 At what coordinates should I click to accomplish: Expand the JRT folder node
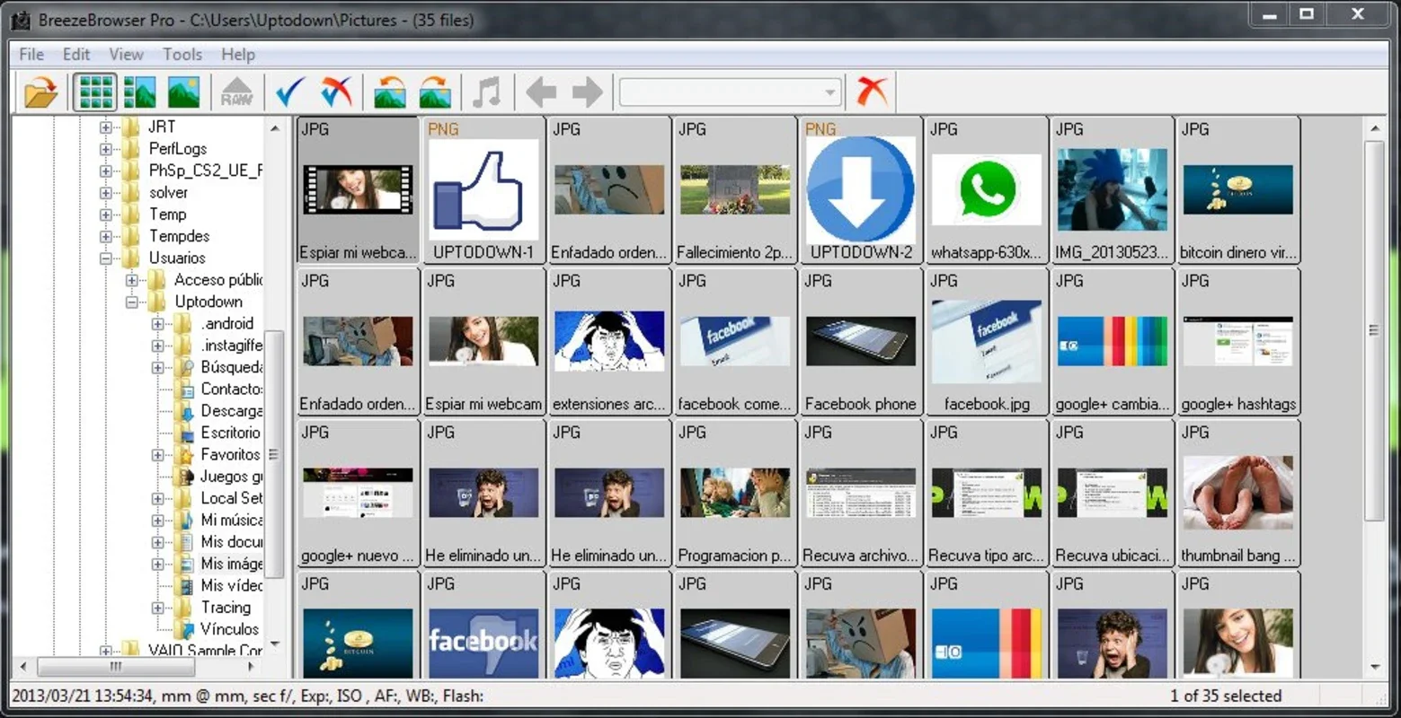pos(106,127)
